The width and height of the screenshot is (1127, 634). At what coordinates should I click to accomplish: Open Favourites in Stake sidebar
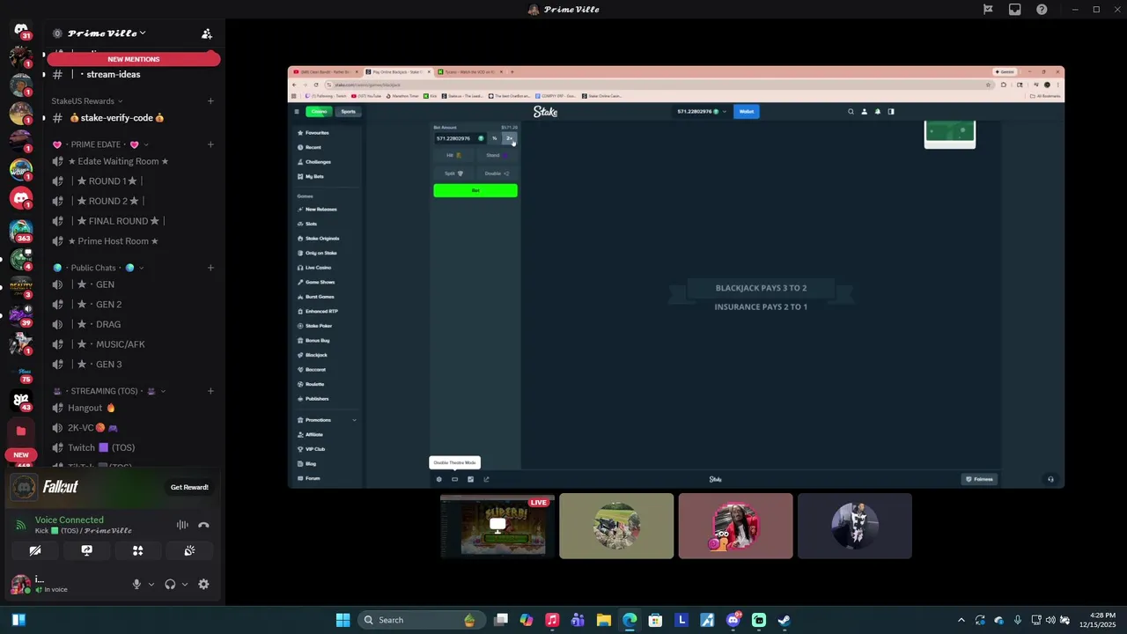coord(317,133)
